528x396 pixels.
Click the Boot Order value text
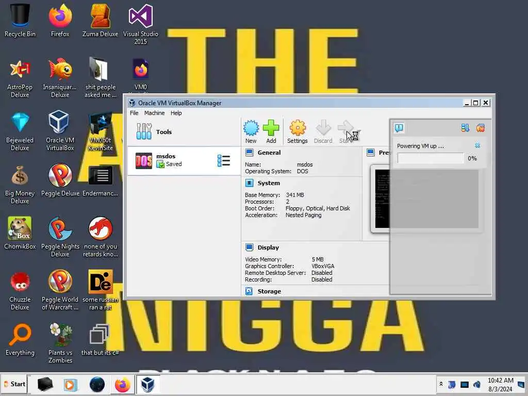click(318, 208)
